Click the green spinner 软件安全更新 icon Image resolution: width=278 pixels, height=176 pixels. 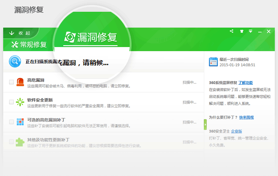point(20,102)
